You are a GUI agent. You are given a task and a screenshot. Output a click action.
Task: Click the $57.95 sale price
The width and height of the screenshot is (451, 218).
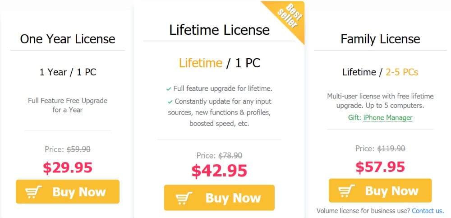pyautogui.click(x=380, y=167)
